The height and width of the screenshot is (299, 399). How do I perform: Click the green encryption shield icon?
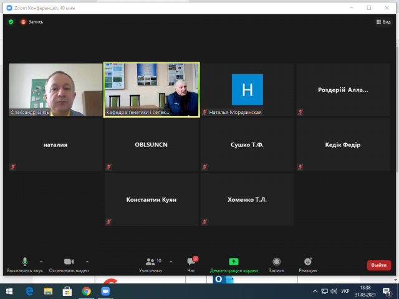click(11, 22)
